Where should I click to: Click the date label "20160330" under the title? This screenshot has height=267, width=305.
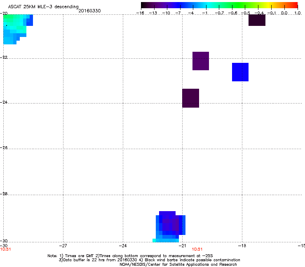89,11
